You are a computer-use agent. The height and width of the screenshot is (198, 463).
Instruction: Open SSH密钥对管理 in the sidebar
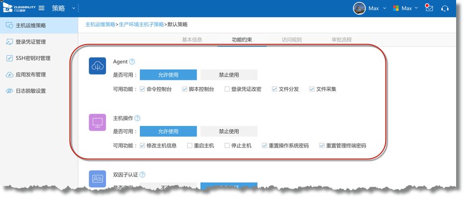click(x=33, y=58)
